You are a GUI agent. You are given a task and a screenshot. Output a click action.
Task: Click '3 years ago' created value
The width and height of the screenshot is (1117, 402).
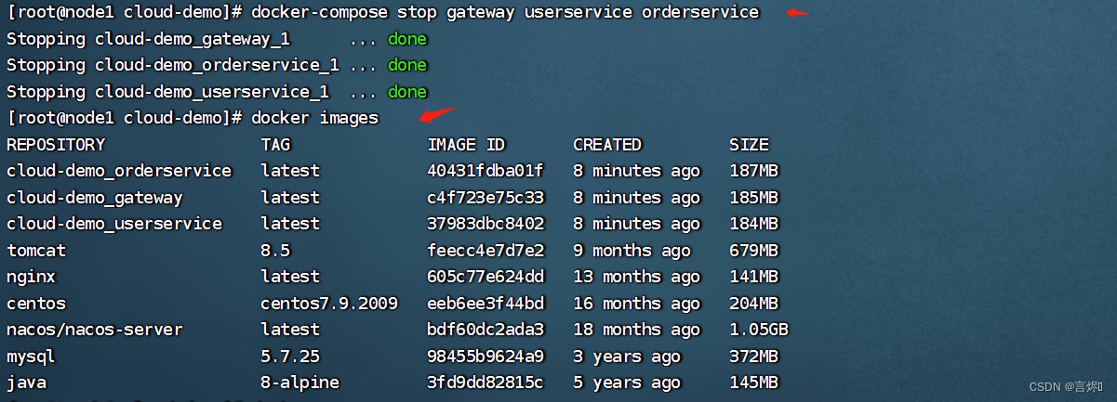tap(627, 357)
